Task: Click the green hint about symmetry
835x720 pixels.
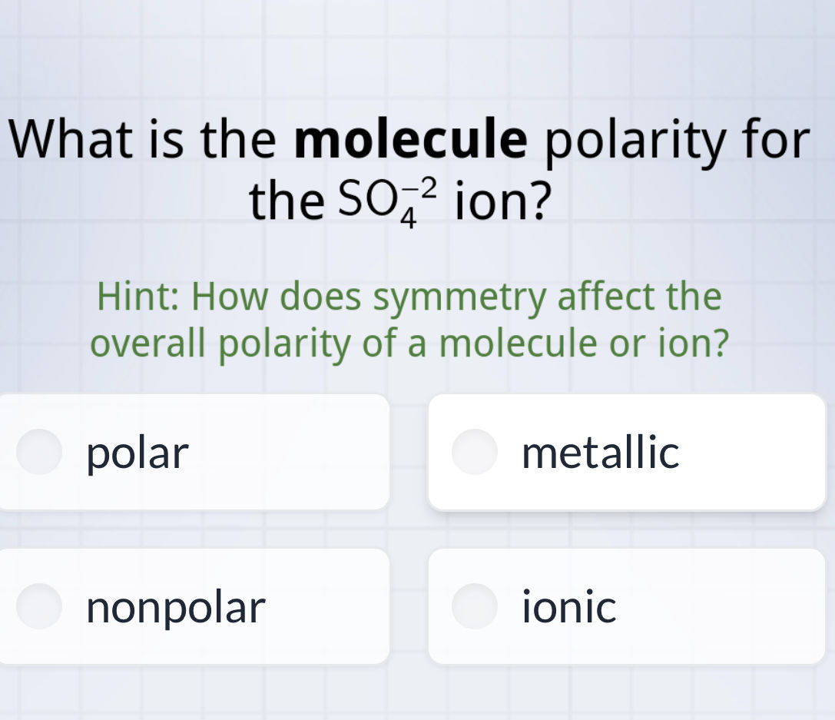Action: click(x=409, y=319)
